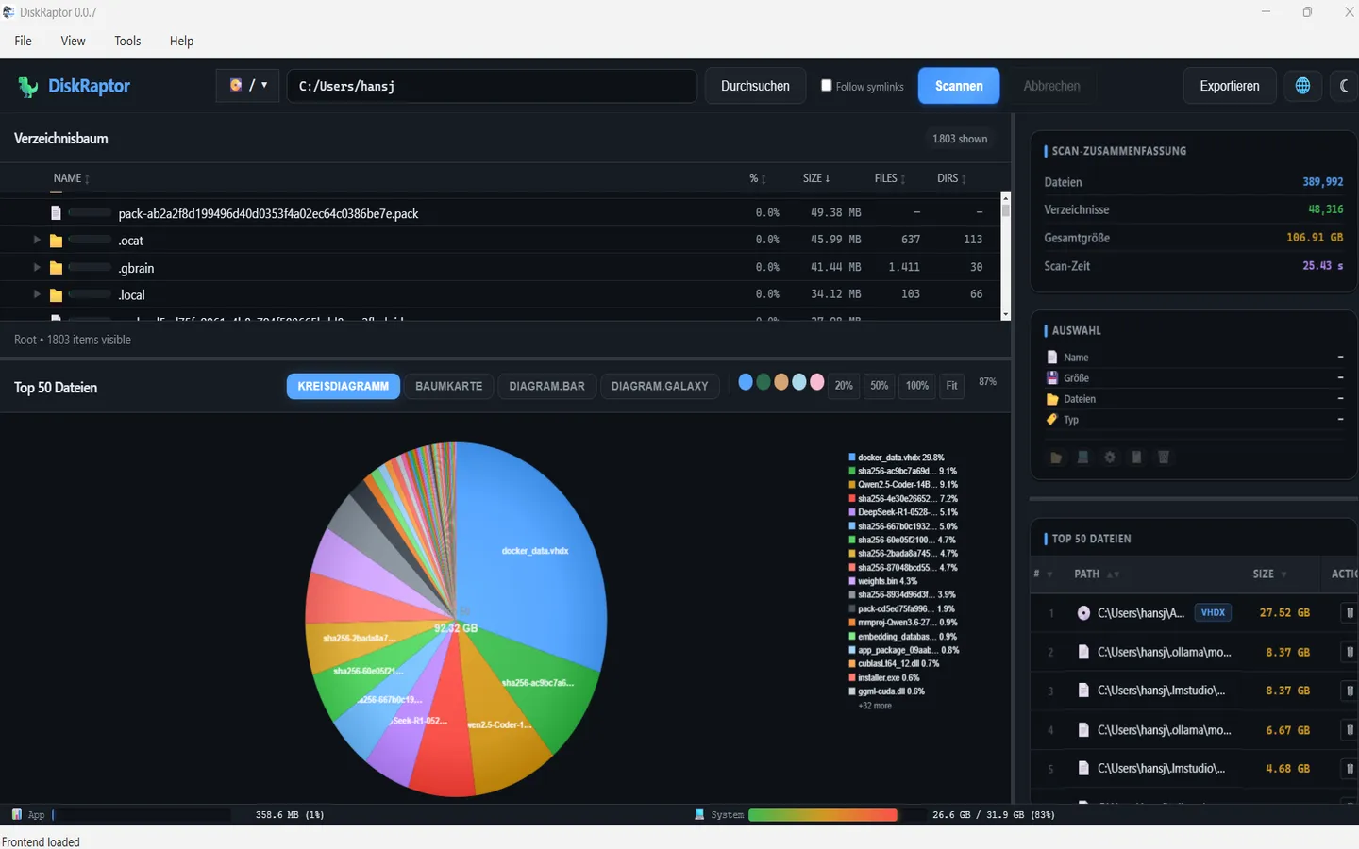The height and width of the screenshot is (849, 1359).
Task: Sort Top 50 list by SIZE
Action: (1269, 574)
